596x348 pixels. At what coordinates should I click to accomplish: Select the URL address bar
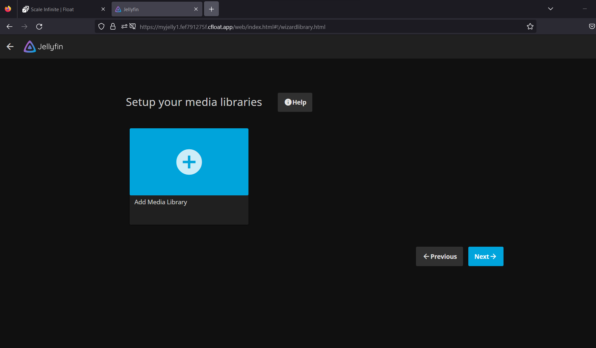(x=315, y=27)
